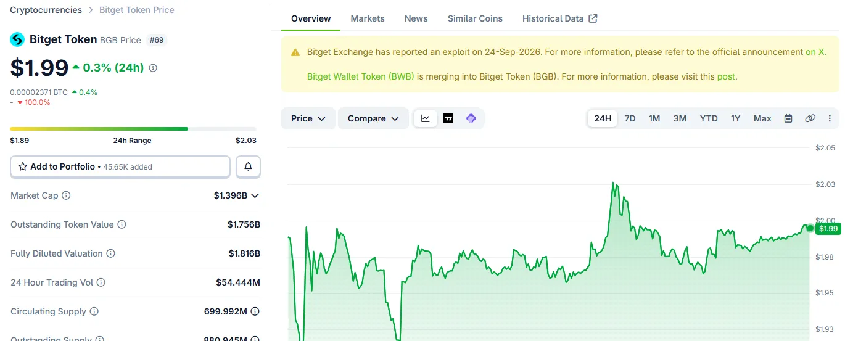845x341 pixels.
Task: Click the #69 rank badge
Action: pos(157,40)
